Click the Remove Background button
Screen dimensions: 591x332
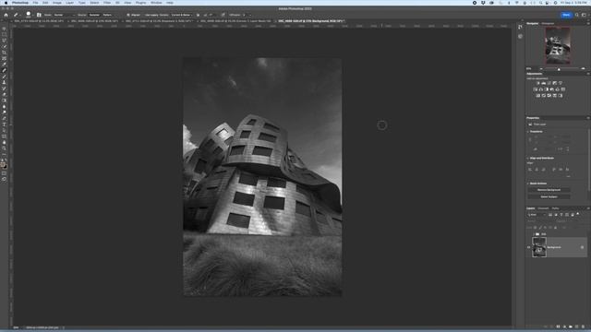tap(549, 190)
